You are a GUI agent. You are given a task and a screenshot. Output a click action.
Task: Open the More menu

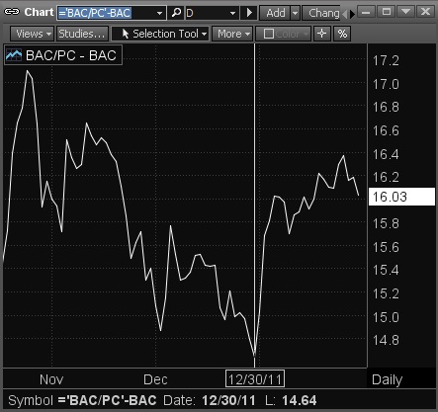tap(232, 34)
